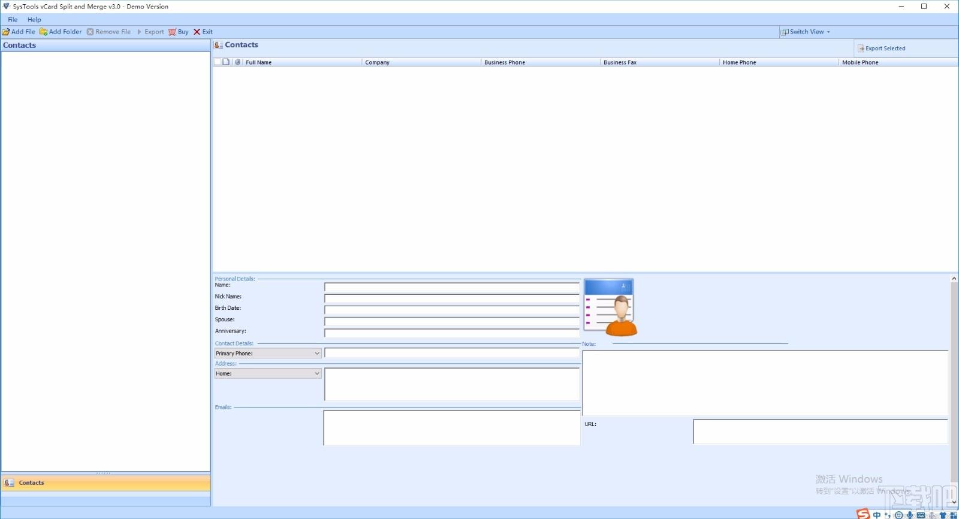
Task: Click the Spouse input field
Action: (453, 321)
